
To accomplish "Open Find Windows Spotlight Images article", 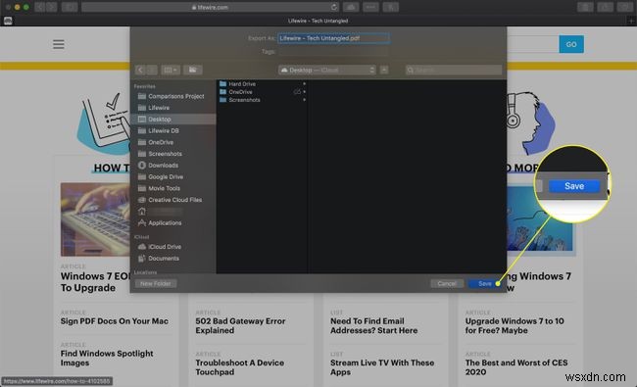I will (107, 359).
